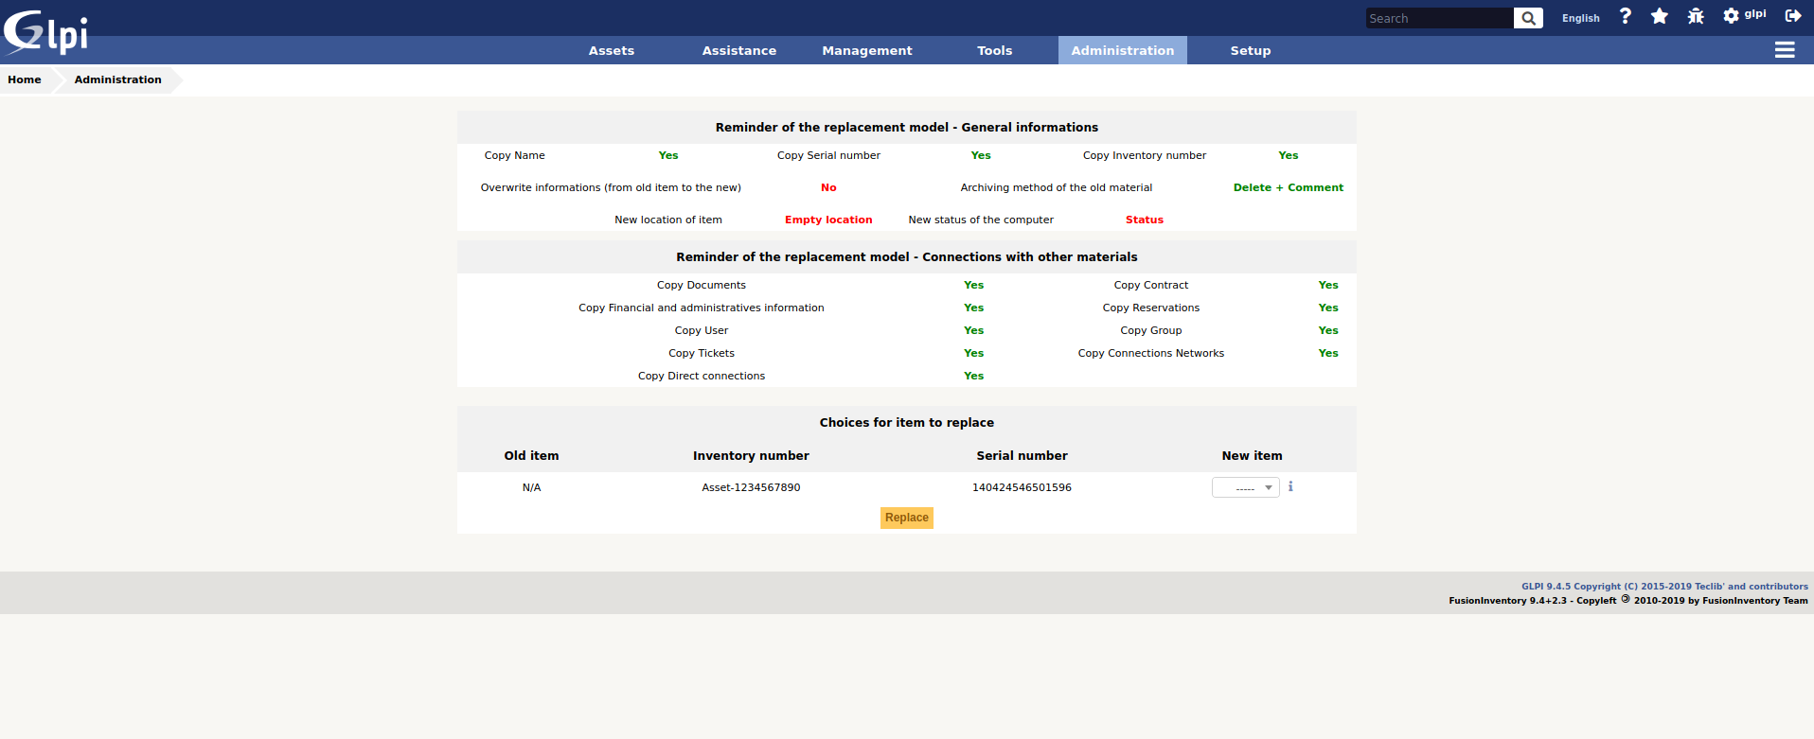This screenshot has width=1814, height=739.
Task: Log out using the exit arrow icon
Action: (1792, 16)
